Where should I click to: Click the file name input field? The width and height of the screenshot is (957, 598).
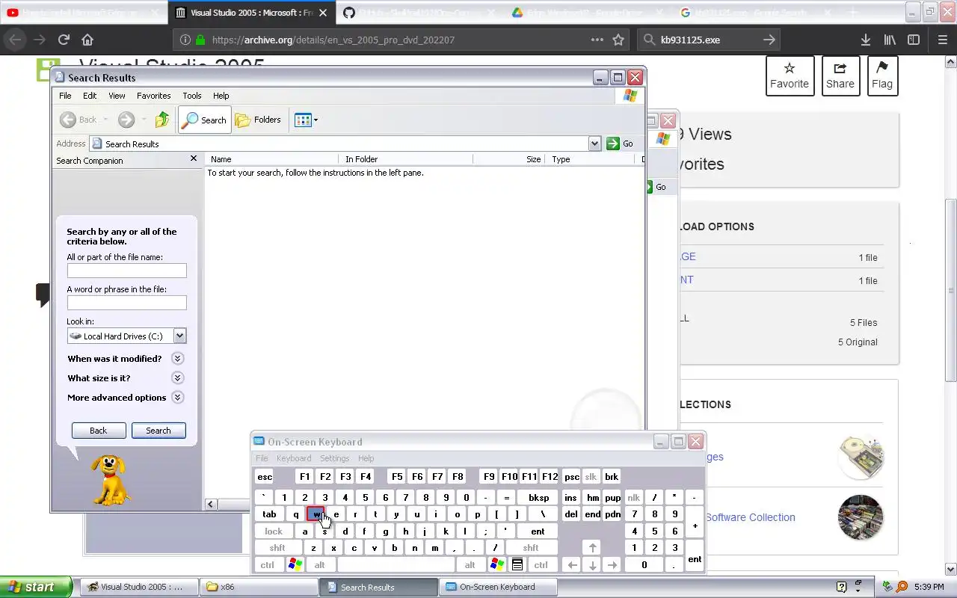(x=127, y=271)
